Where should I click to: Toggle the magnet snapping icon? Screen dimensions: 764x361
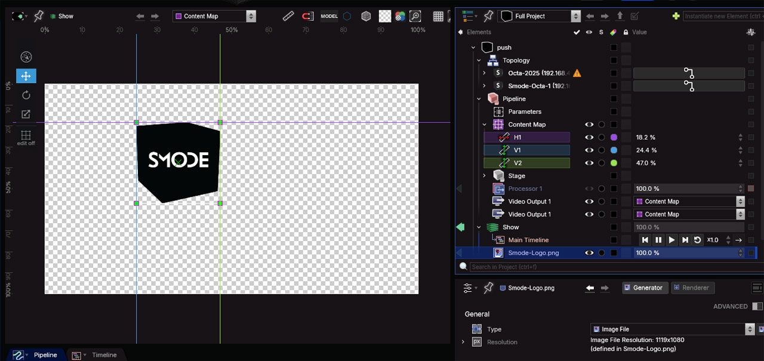click(307, 16)
